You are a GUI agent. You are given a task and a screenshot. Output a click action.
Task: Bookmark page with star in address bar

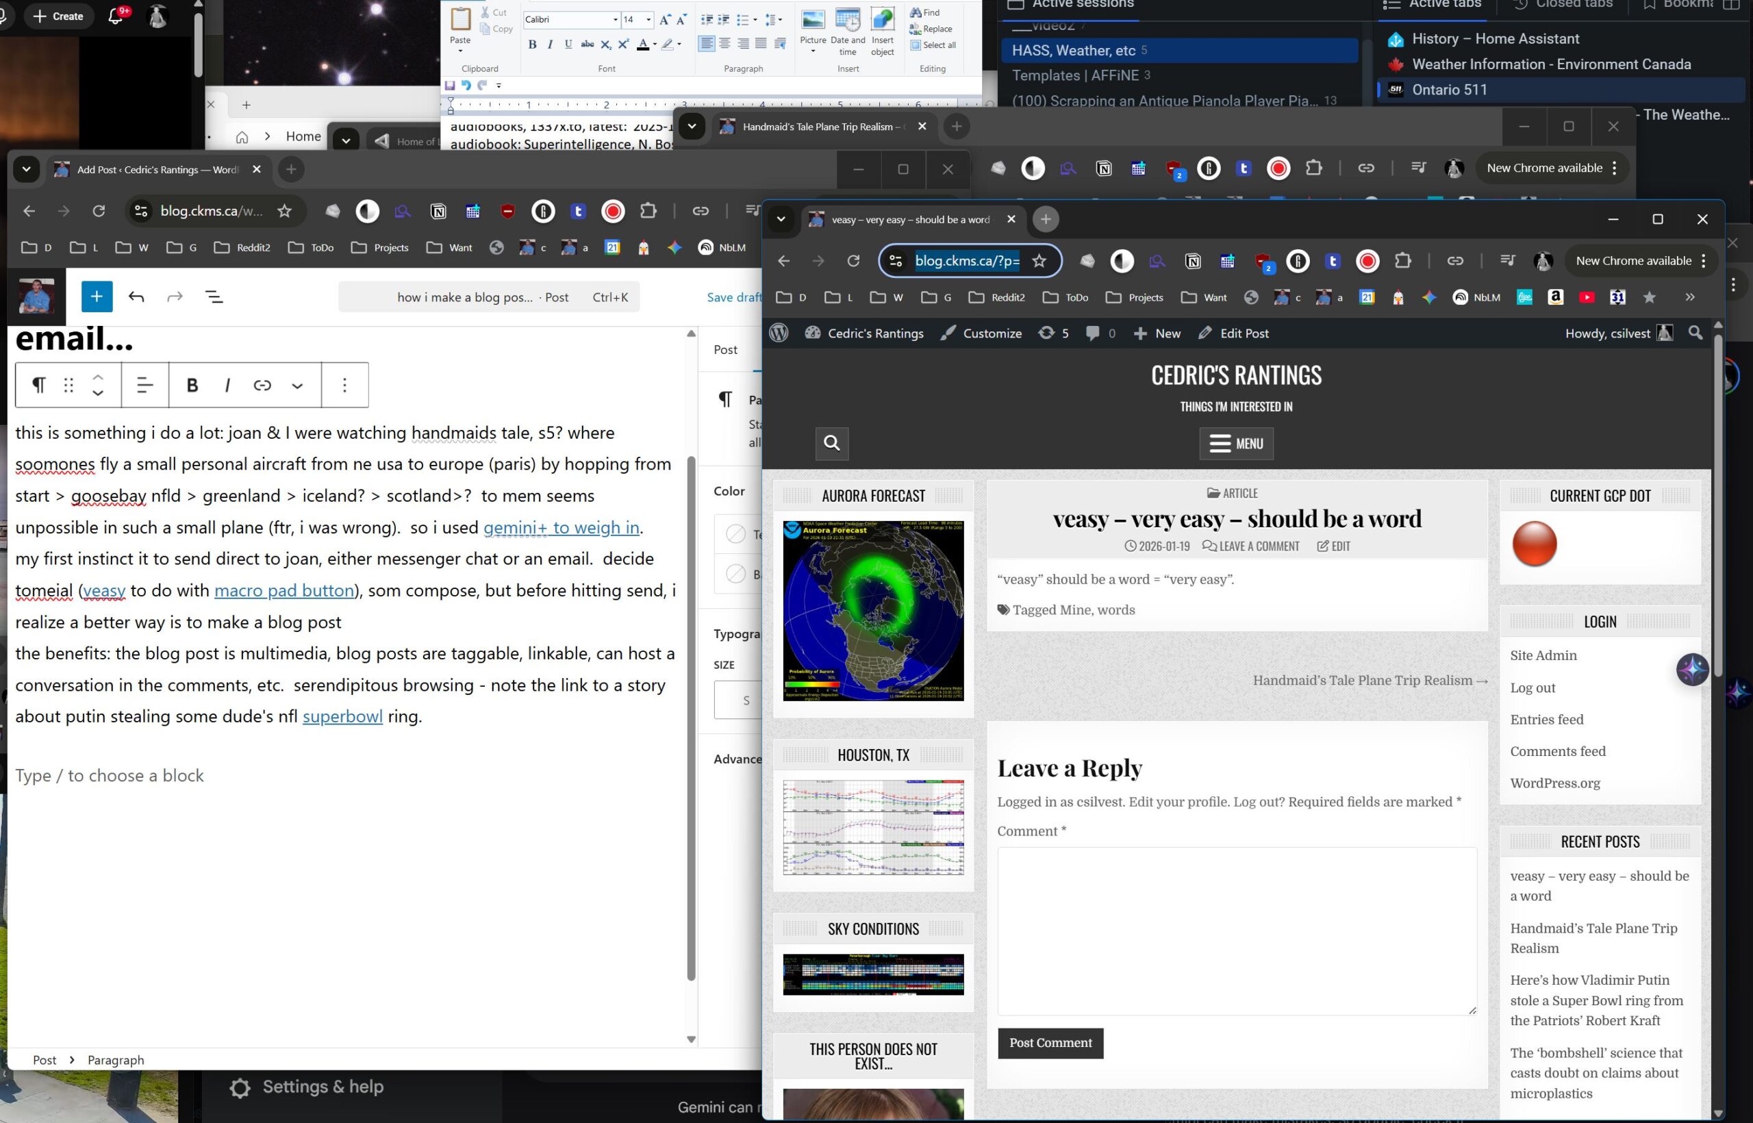point(1039,261)
